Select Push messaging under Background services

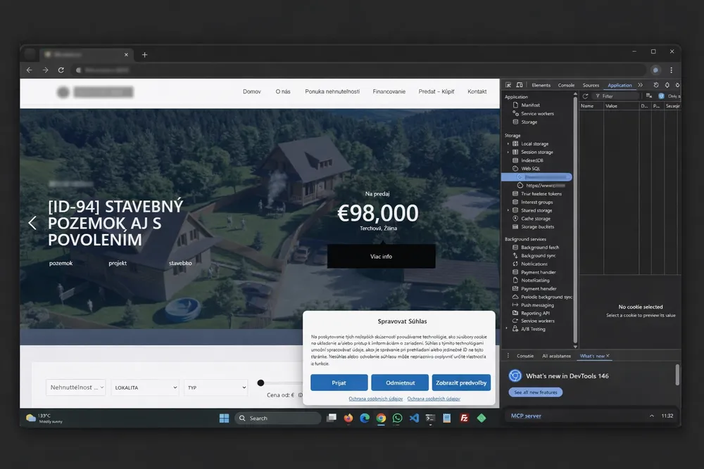[537, 305]
